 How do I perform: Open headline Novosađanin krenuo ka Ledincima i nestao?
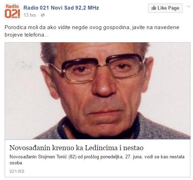[76, 148]
